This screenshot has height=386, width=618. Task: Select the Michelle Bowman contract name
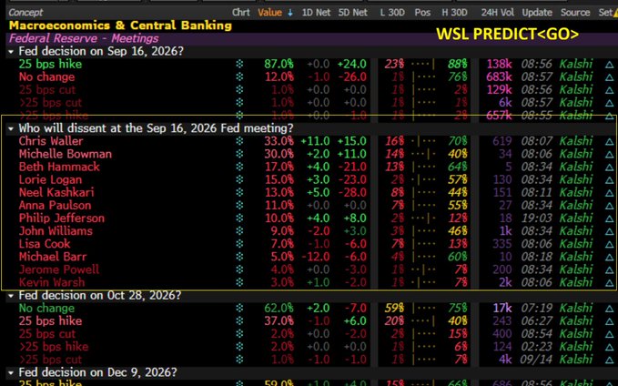[66, 154]
